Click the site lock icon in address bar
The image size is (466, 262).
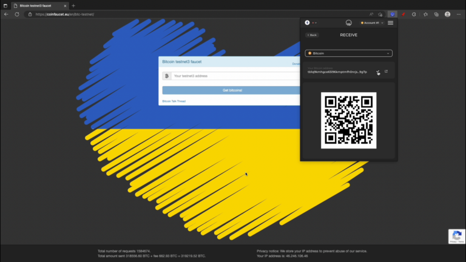tap(30, 15)
